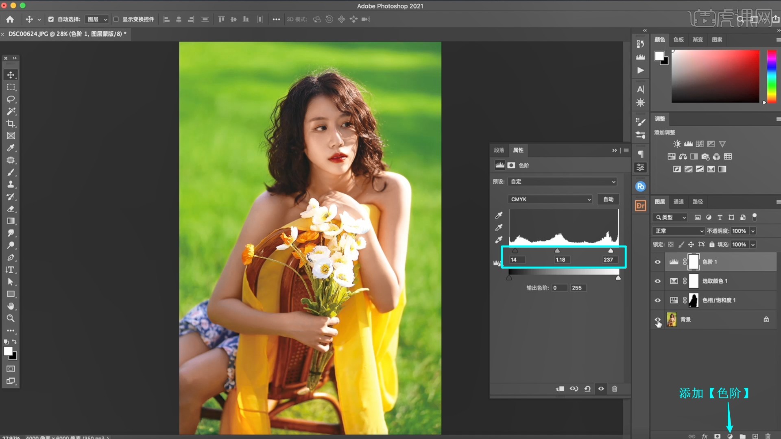Click the 背景 layer thumbnail
The width and height of the screenshot is (781, 439).
pos(672,319)
